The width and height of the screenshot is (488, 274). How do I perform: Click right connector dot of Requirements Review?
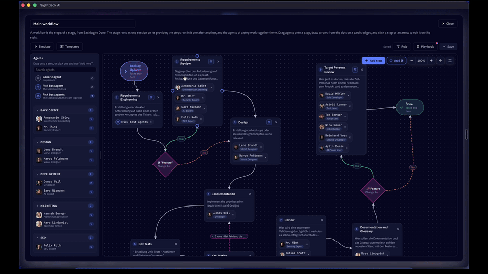222,91
